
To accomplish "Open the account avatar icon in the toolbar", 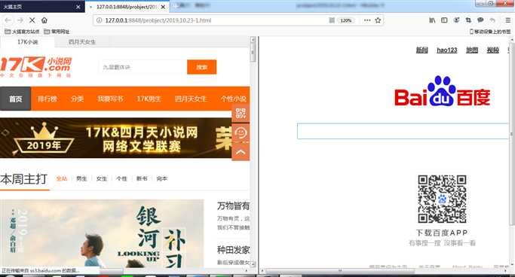I will pos(456,20).
